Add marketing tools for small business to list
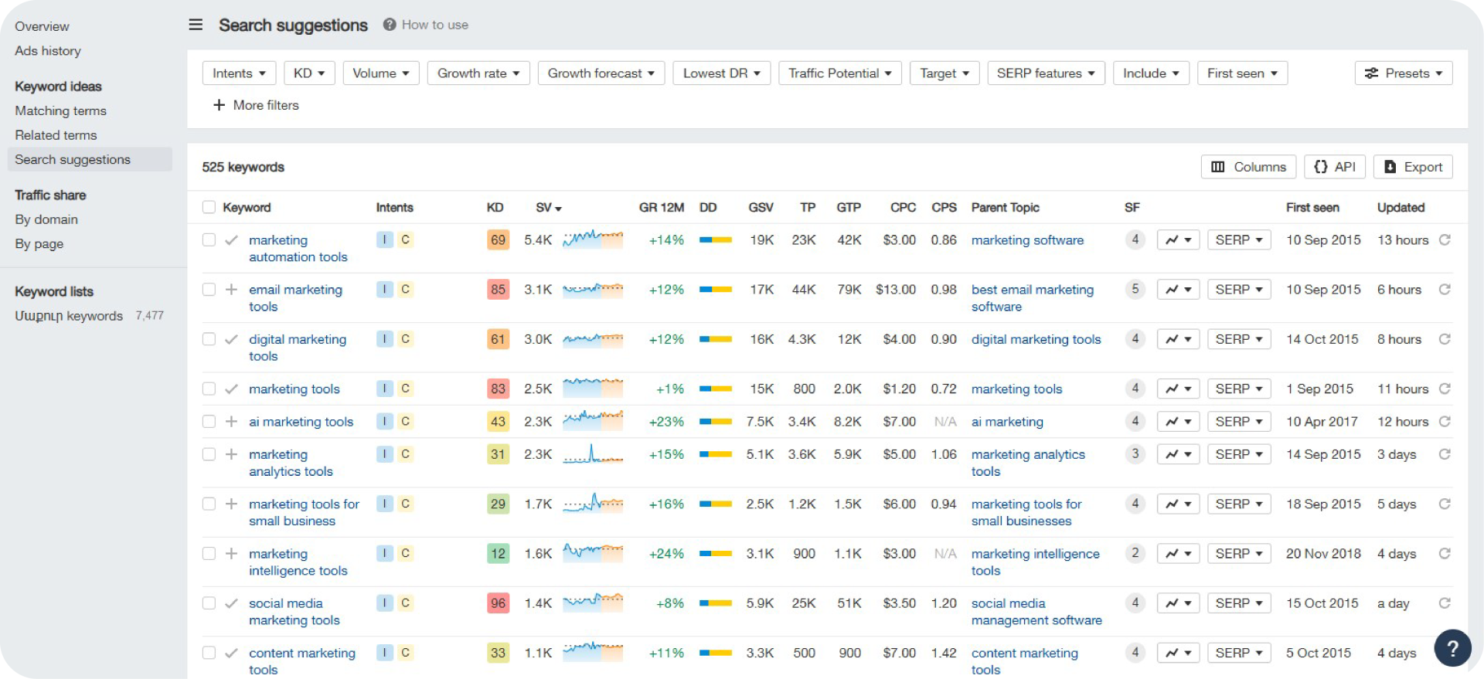Screen dimensions: 1484x679 point(231,504)
